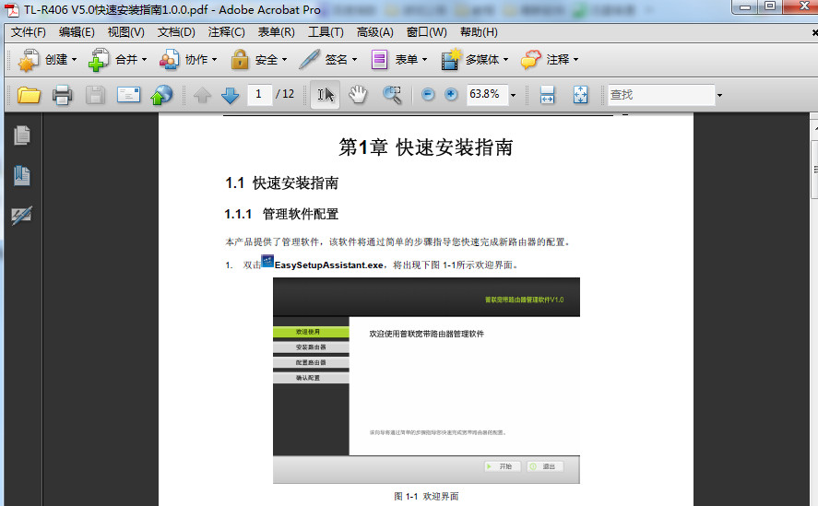Click the 查找 (Find) search box
This screenshot has width=818, height=506.
tap(660, 95)
